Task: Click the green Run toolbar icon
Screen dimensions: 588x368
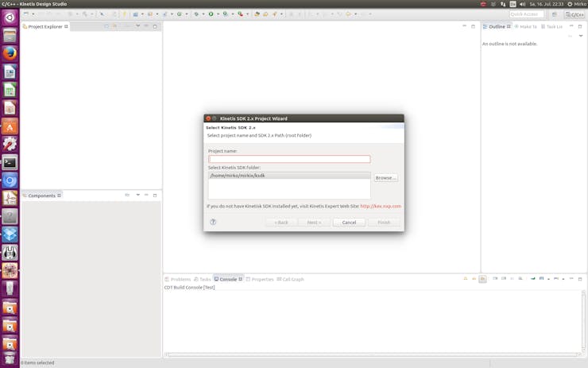Action: (x=211, y=14)
